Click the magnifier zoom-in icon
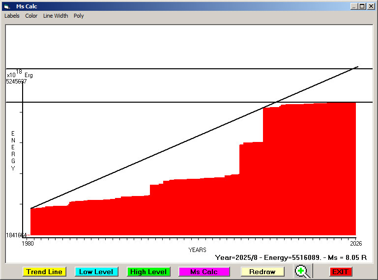This screenshot has width=378, height=280. pyautogui.click(x=303, y=271)
